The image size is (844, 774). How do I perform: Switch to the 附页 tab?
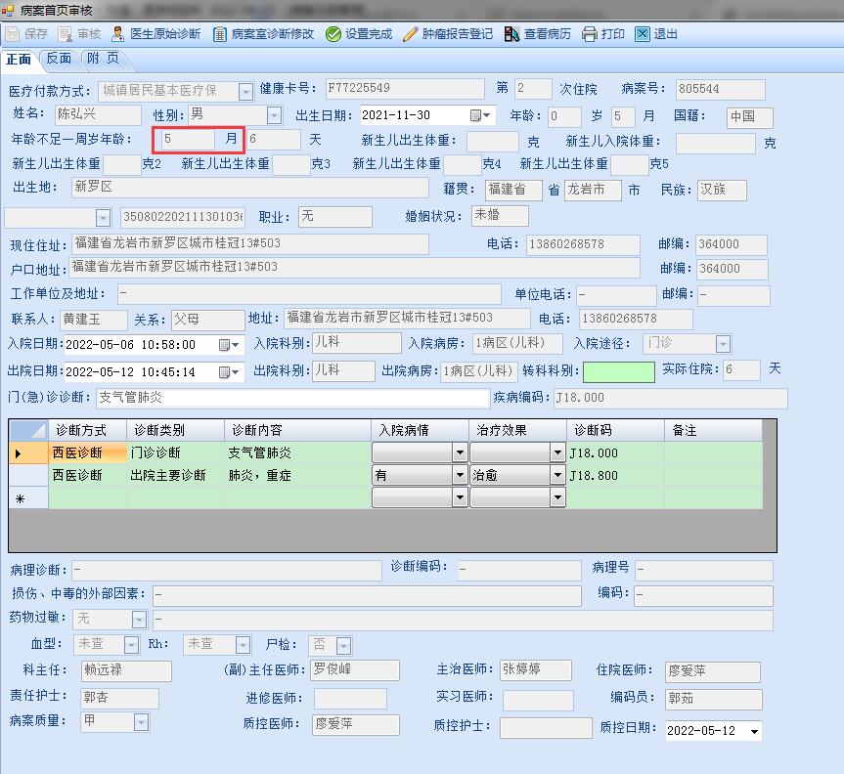(103, 58)
